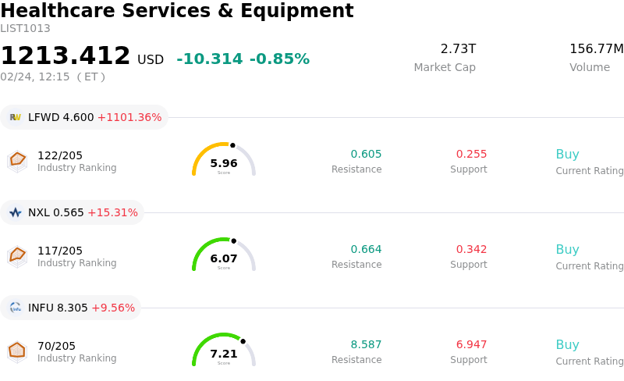This screenshot has height=381, width=624.
Task: Click the NXL company logo icon
Action: (16, 212)
